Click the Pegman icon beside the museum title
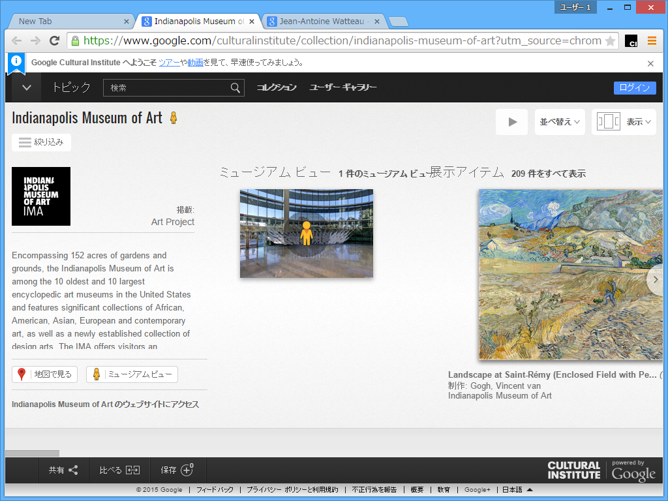This screenshot has width=668, height=501. (174, 118)
